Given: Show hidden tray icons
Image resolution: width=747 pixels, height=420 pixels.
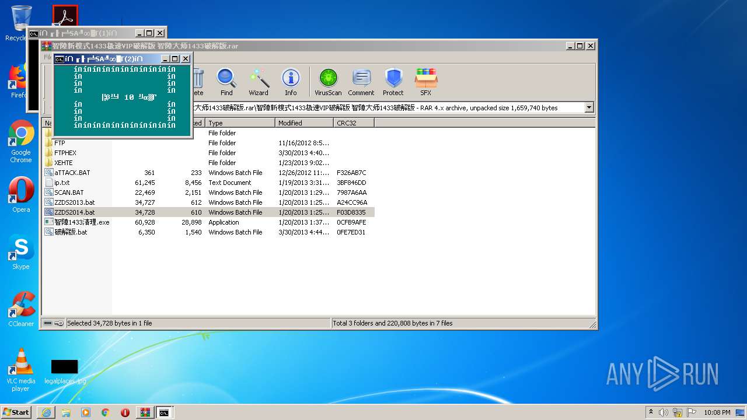Looking at the screenshot, I should click(x=651, y=412).
